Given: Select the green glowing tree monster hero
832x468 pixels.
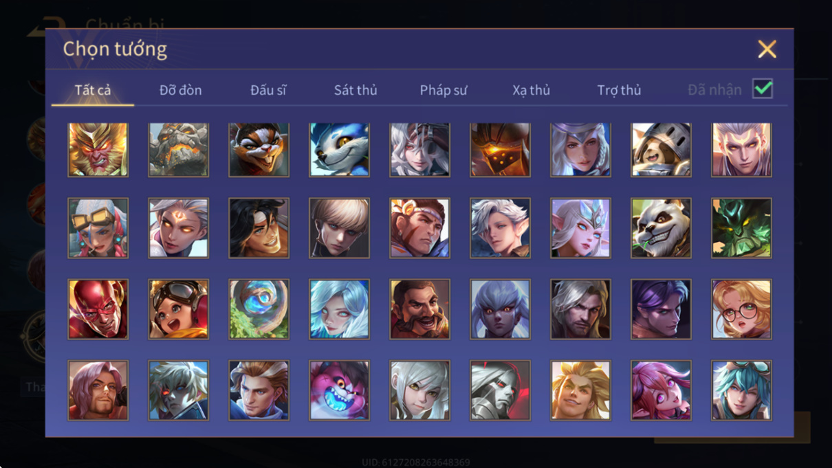Looking at the screenshot, I should coord(741,228).
